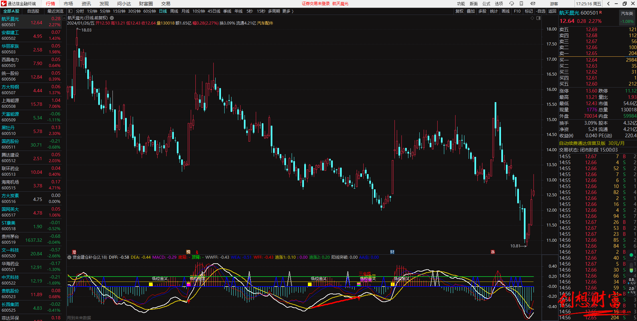Expand indicator options for 资金建仓补仓

(69, 257)
